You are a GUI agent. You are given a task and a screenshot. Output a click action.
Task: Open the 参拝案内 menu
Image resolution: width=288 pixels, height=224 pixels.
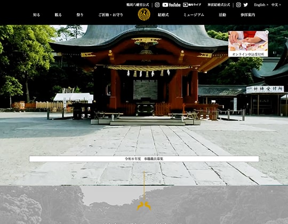(x=248, y=15)
